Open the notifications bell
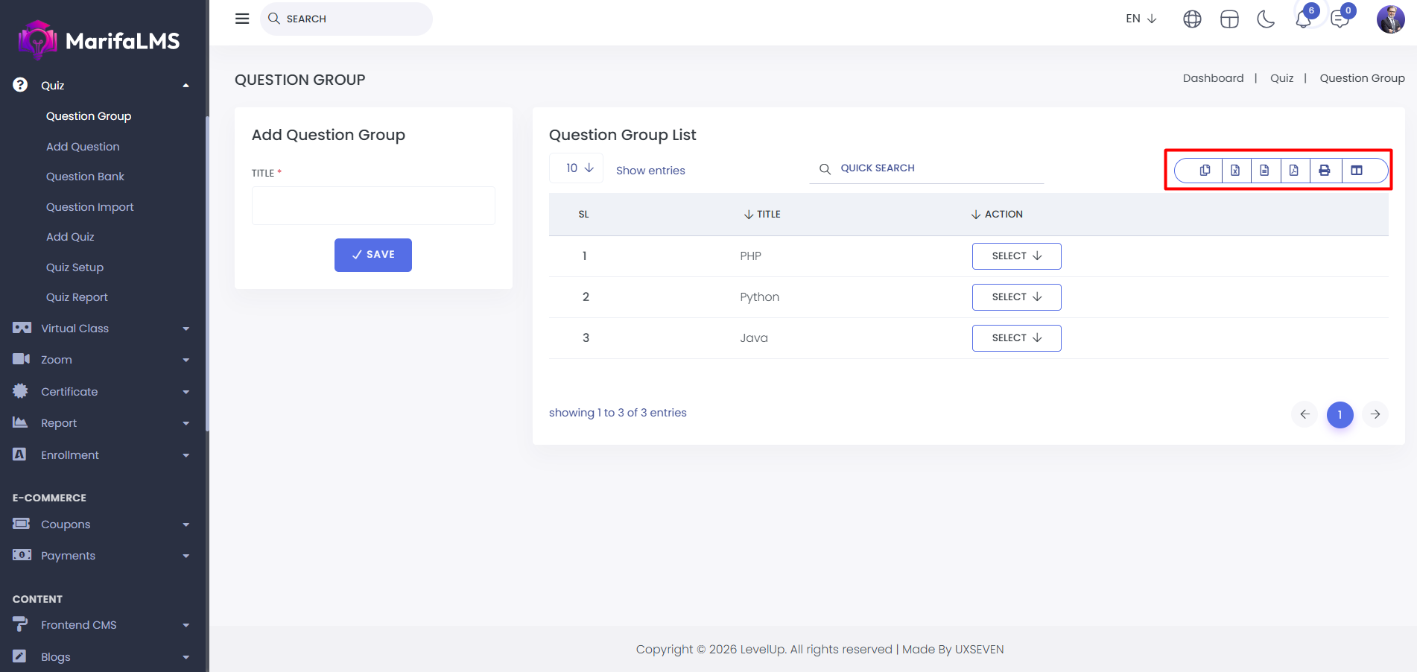Viewport: 1417px width, 672px height. coord(1303,19)
